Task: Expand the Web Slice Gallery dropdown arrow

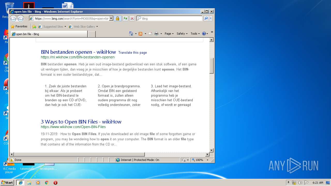Action: (97, 27)
